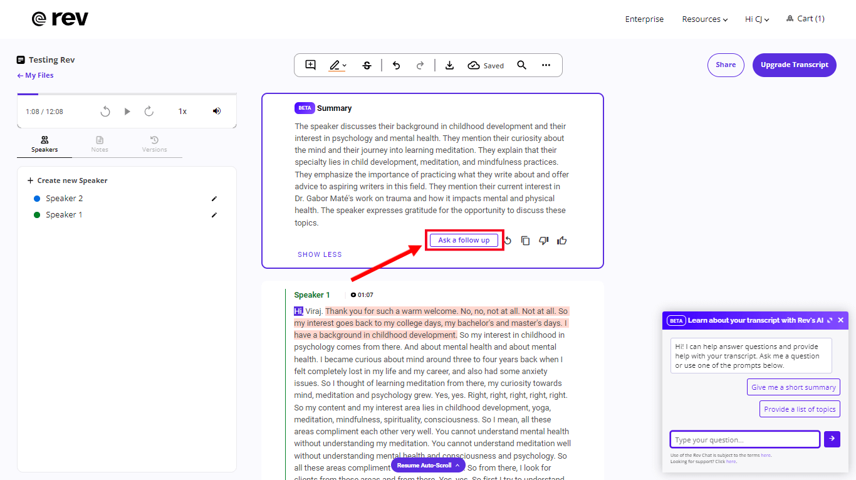Mute audio with the speaker volume icon

point(217,111)
